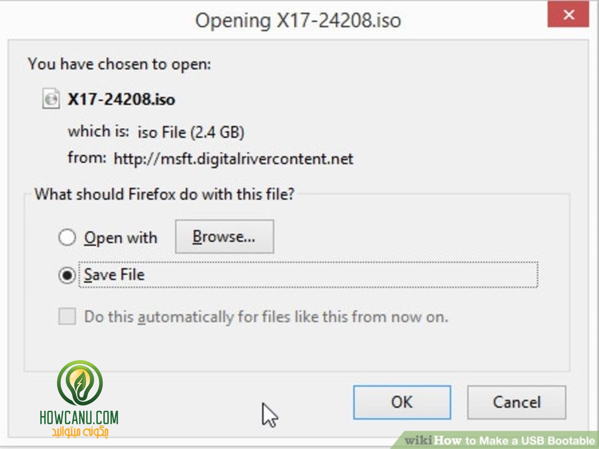The image size is (599, 449).
Task: Click the Save File option label
Action: 115,275
